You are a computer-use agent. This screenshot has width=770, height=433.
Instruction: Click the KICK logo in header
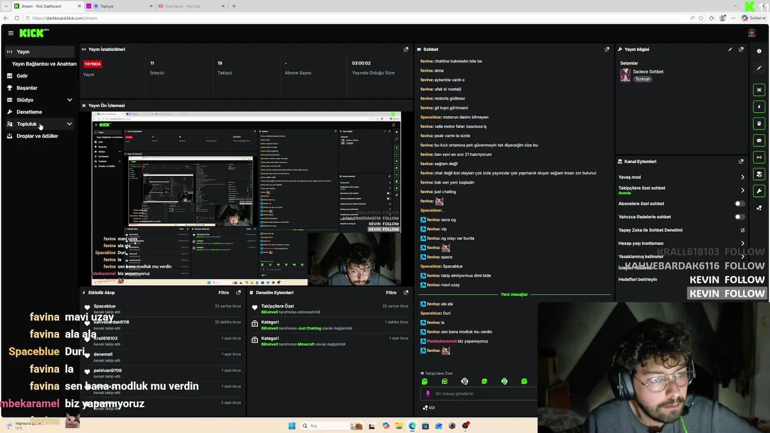[33, 33]
